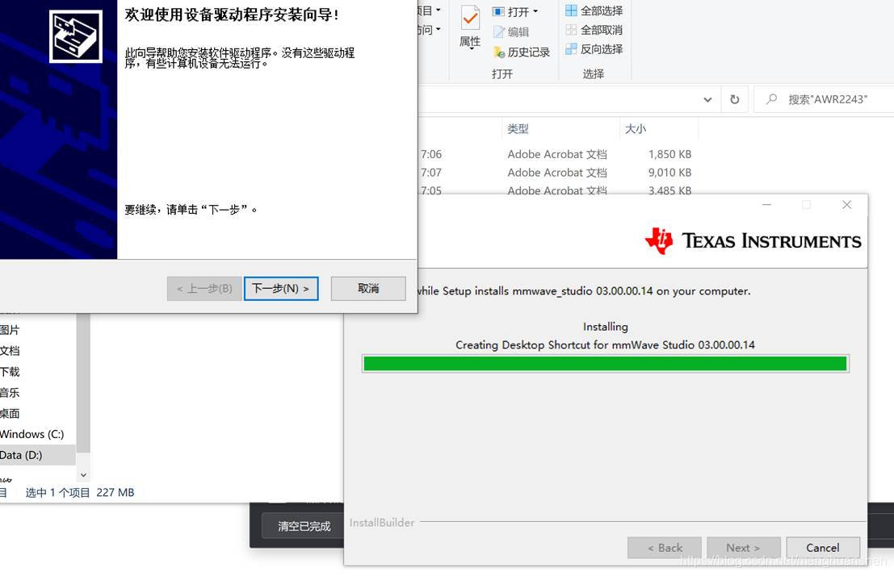Expand the address bar history dropdown chevron
Viewport: 894px width, 576px height.
(707, 100)
